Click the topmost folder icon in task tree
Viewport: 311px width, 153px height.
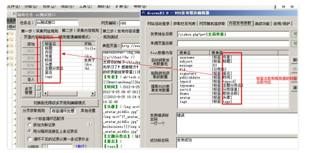11,34
